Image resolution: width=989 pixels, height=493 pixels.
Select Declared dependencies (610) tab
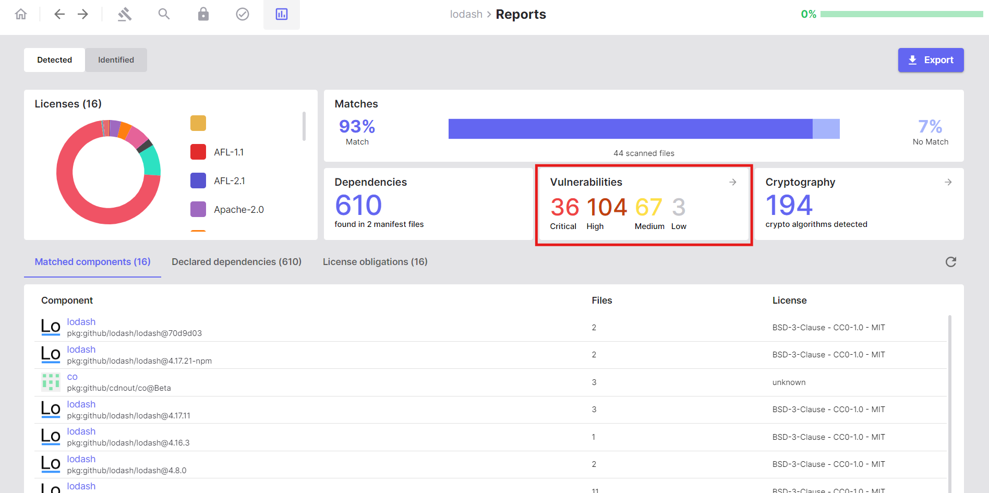(x=237, y=262)
